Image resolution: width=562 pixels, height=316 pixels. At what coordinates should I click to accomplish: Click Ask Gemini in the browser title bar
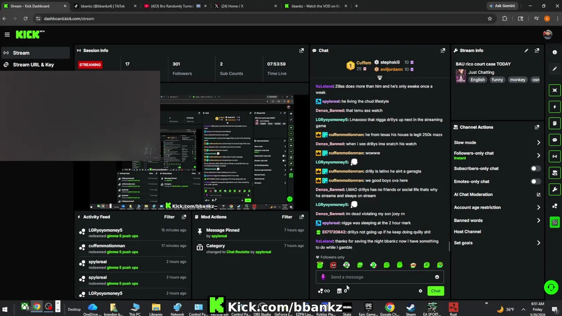[501, 6]
